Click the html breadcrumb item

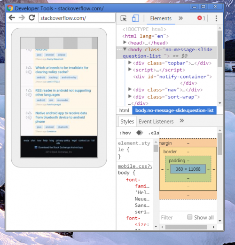pyautogui.click(x=124, y=111)
